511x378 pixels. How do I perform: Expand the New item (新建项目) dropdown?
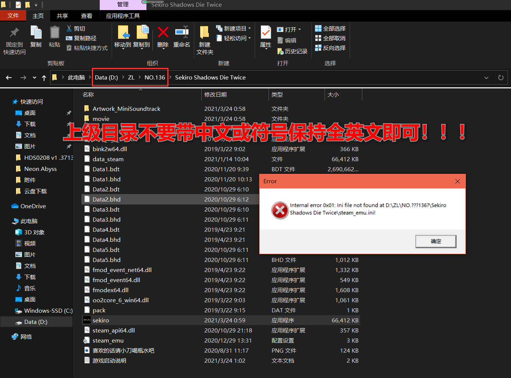(x=250, y=28)
